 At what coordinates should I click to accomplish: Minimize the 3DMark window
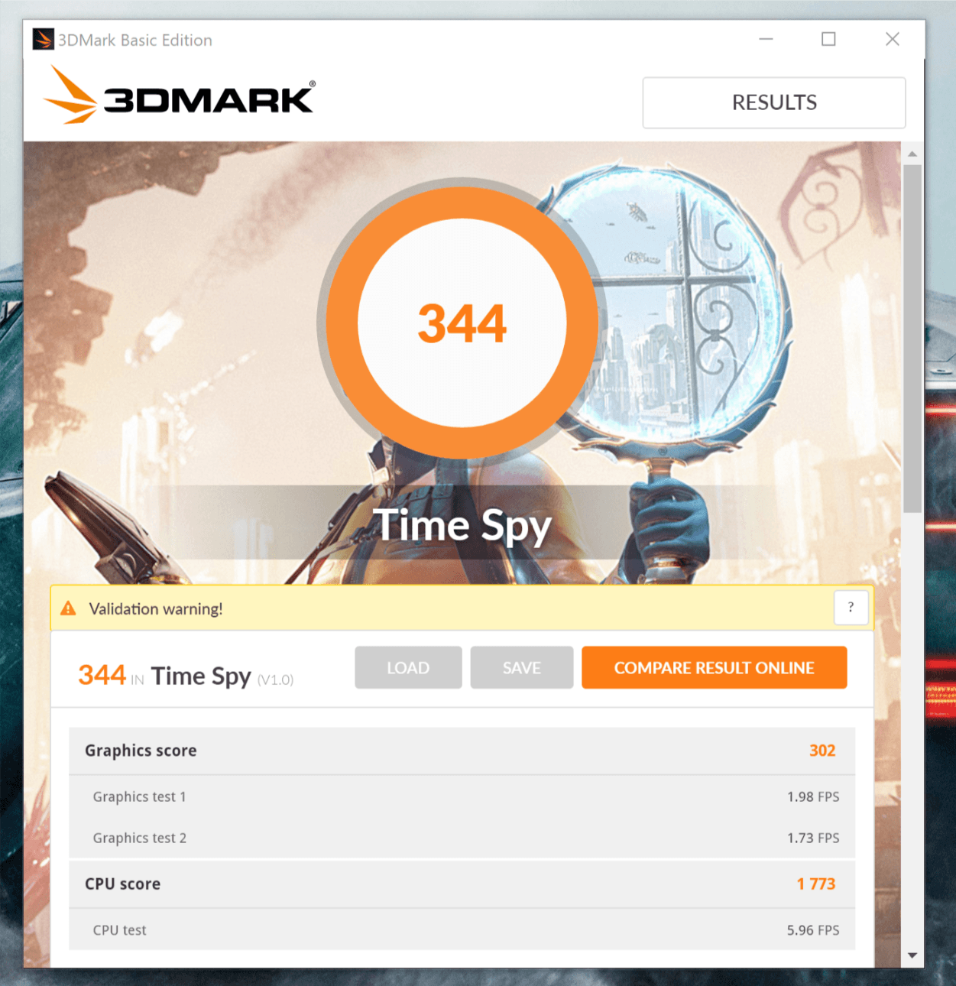[766, 39]
